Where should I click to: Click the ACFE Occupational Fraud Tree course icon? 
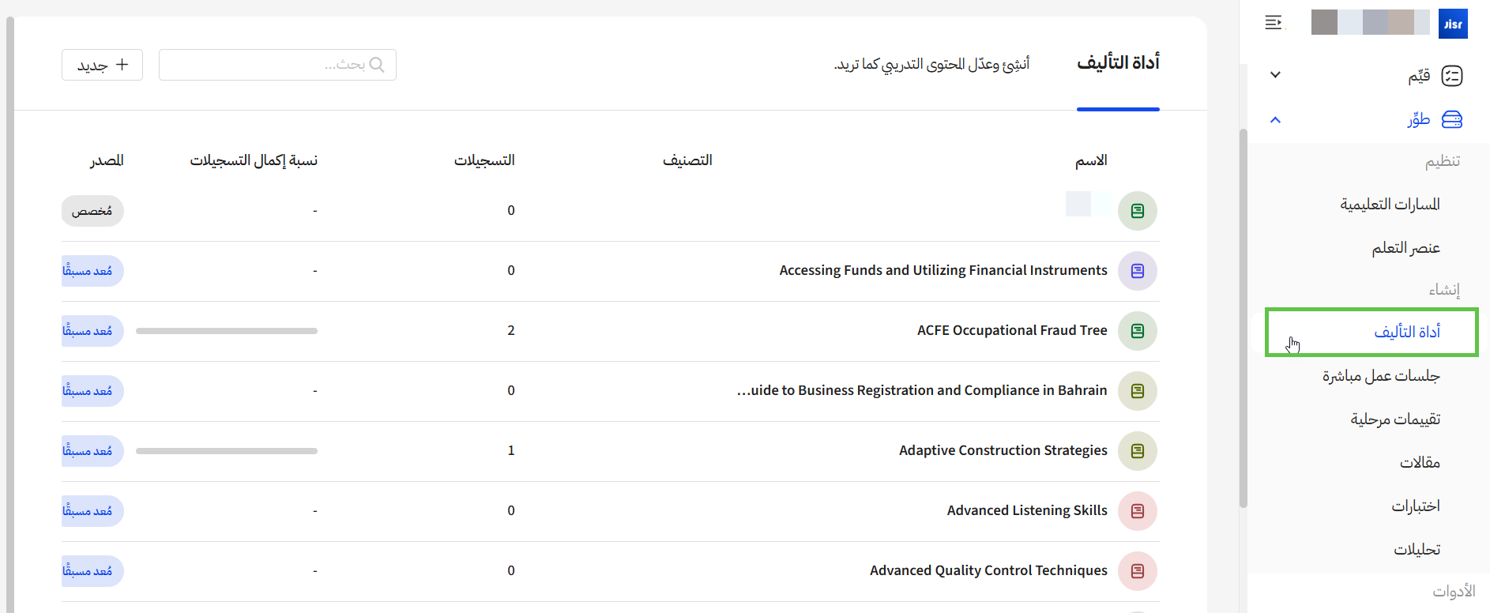click(1137, 331)
